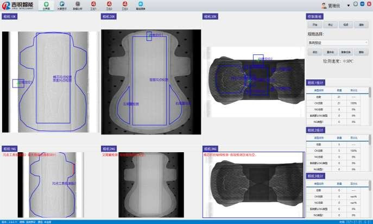The height and width of the screenshot is (224, 373).
Task: Select the 相机3OK camera image
Action: 255,82
